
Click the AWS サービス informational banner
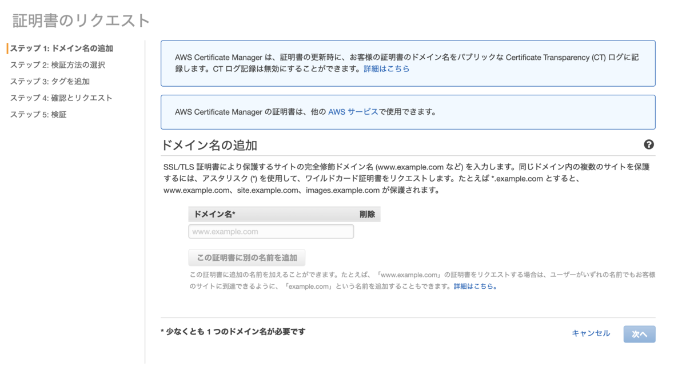click(408, 112)
